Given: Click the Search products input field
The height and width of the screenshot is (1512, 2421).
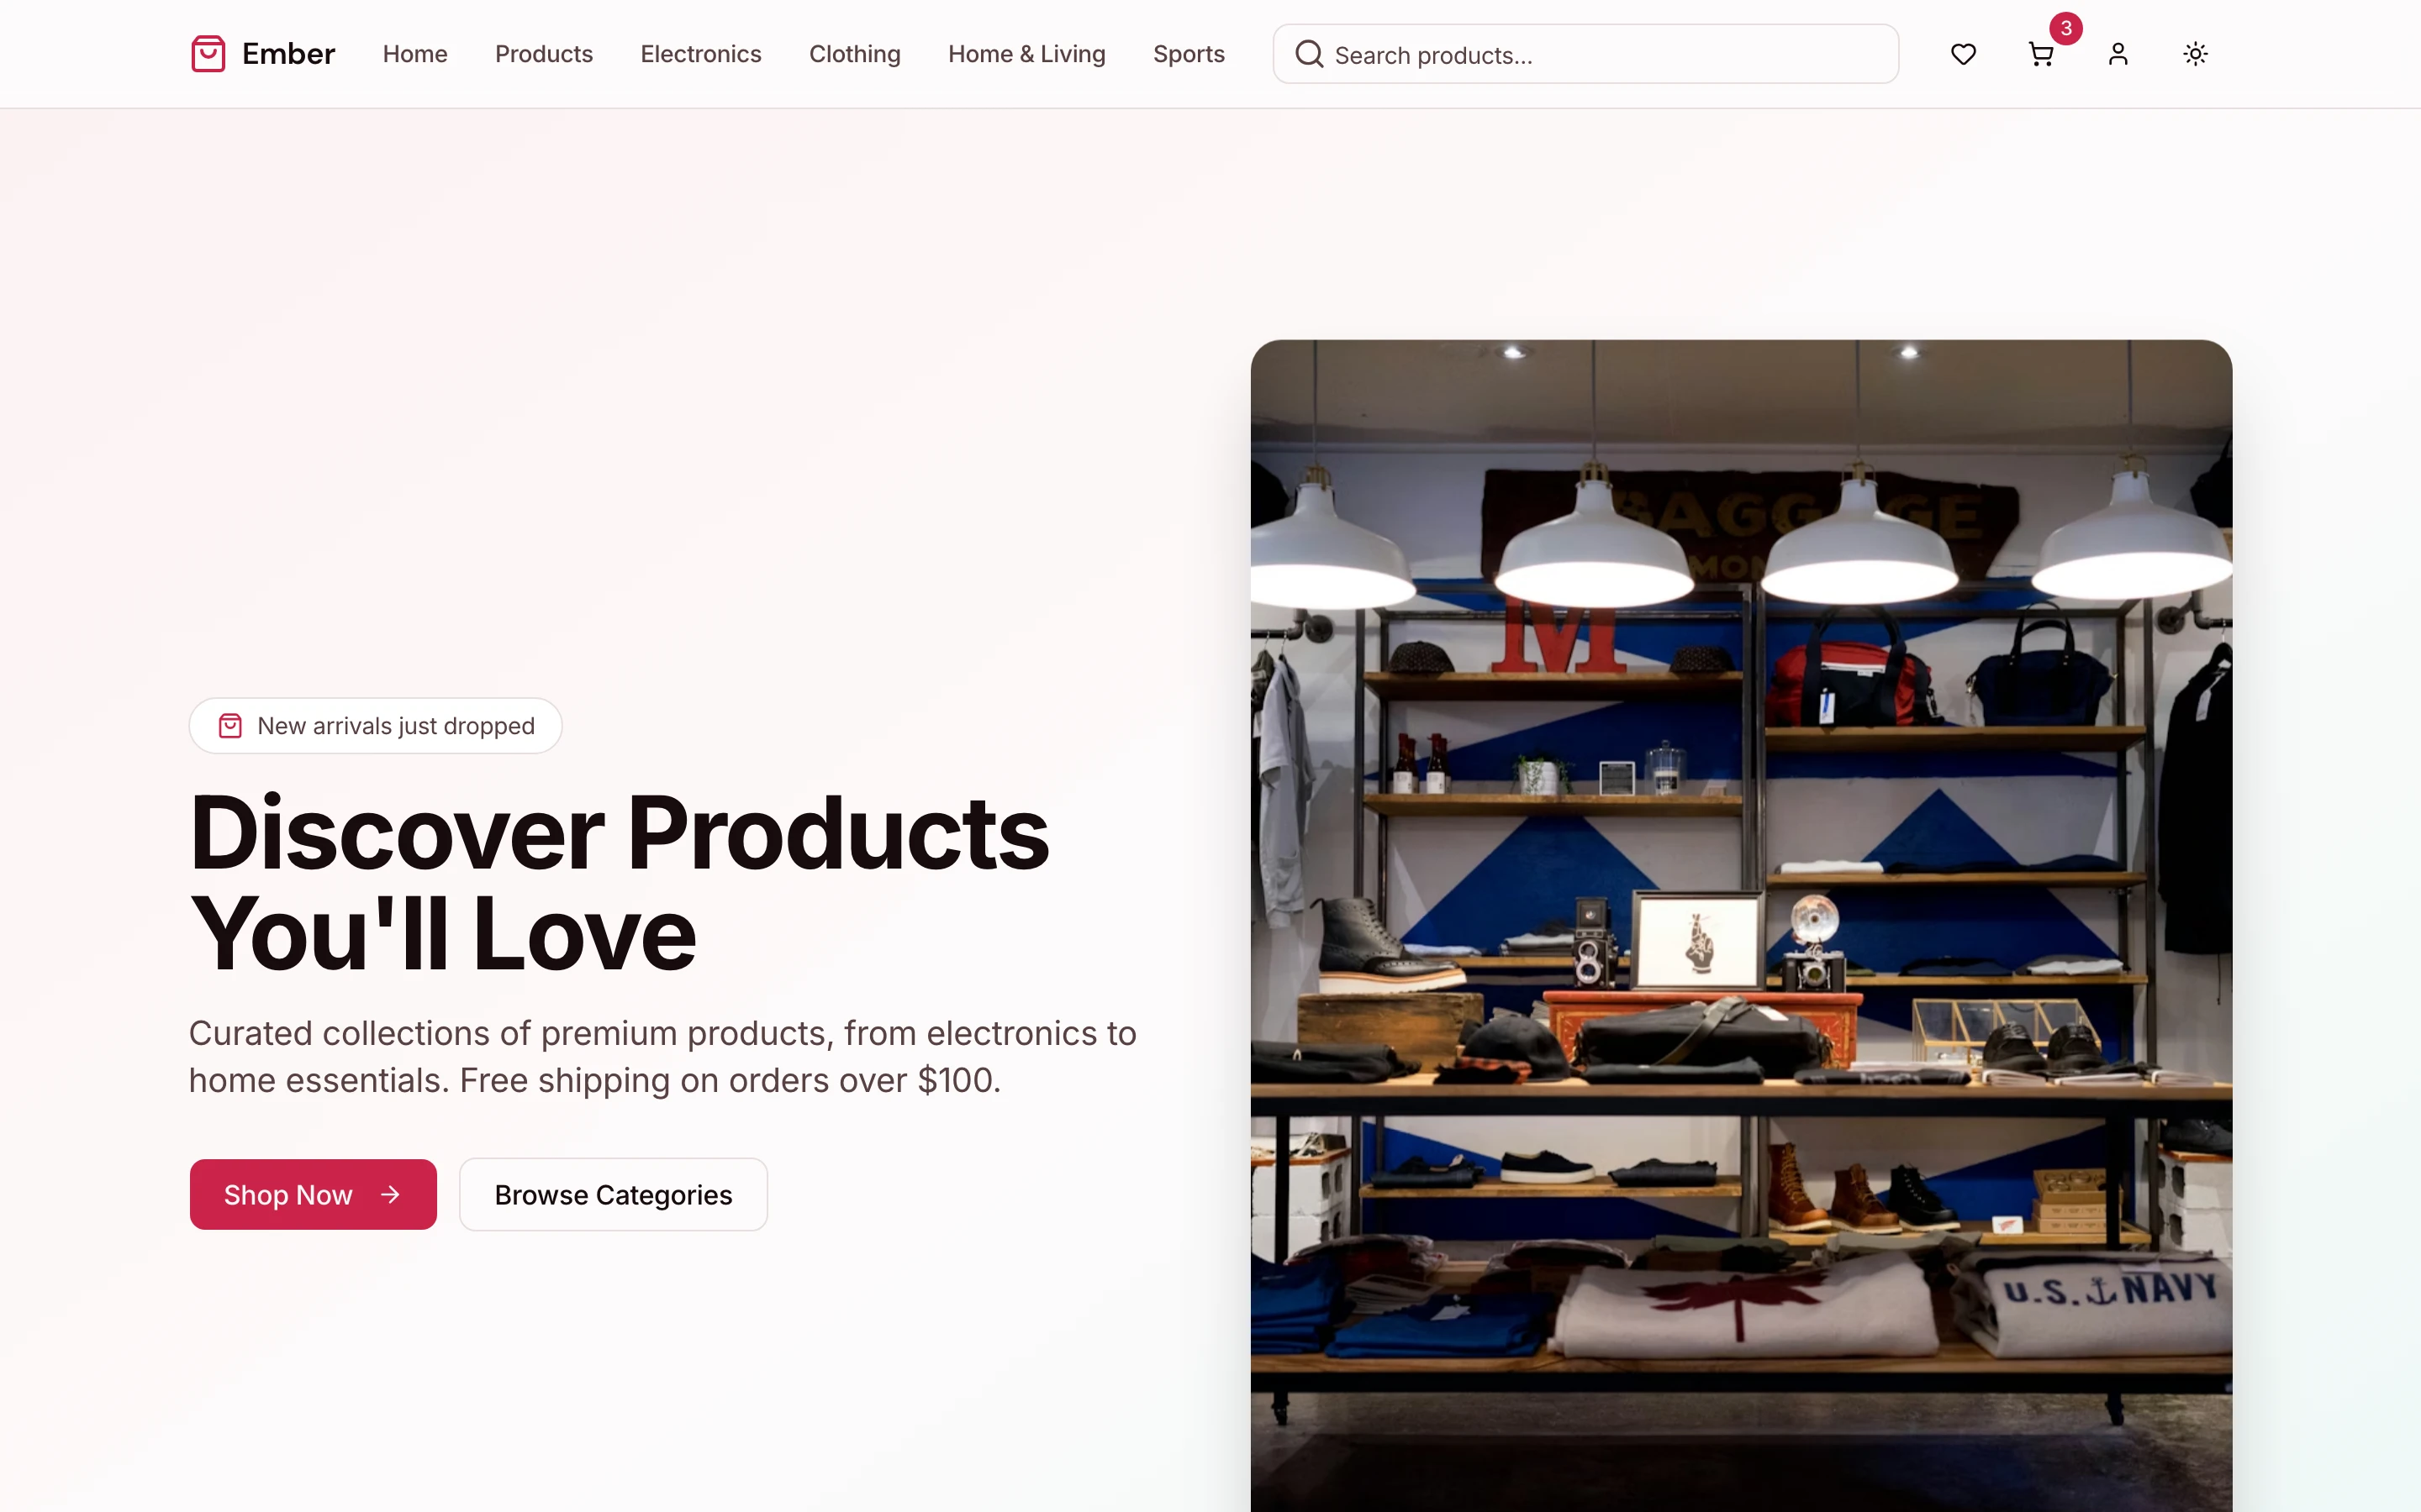Looking at the screenshot, I should pos(1585,54).
